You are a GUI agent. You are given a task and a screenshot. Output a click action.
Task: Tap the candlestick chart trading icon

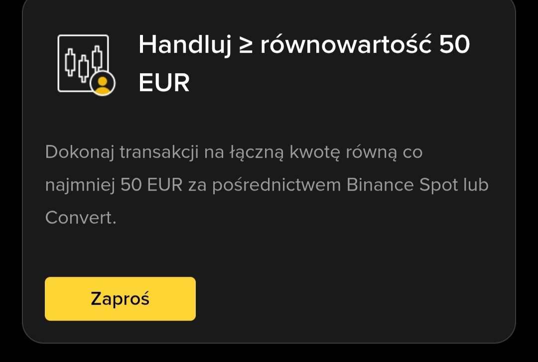click(x=86, y=65)
